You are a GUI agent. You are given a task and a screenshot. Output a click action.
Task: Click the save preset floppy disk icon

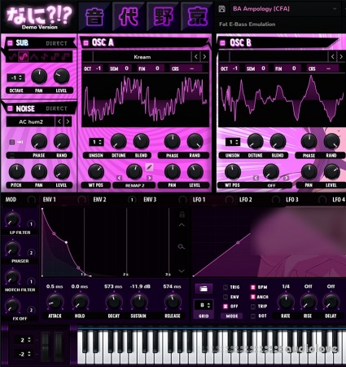click(221, 9)
